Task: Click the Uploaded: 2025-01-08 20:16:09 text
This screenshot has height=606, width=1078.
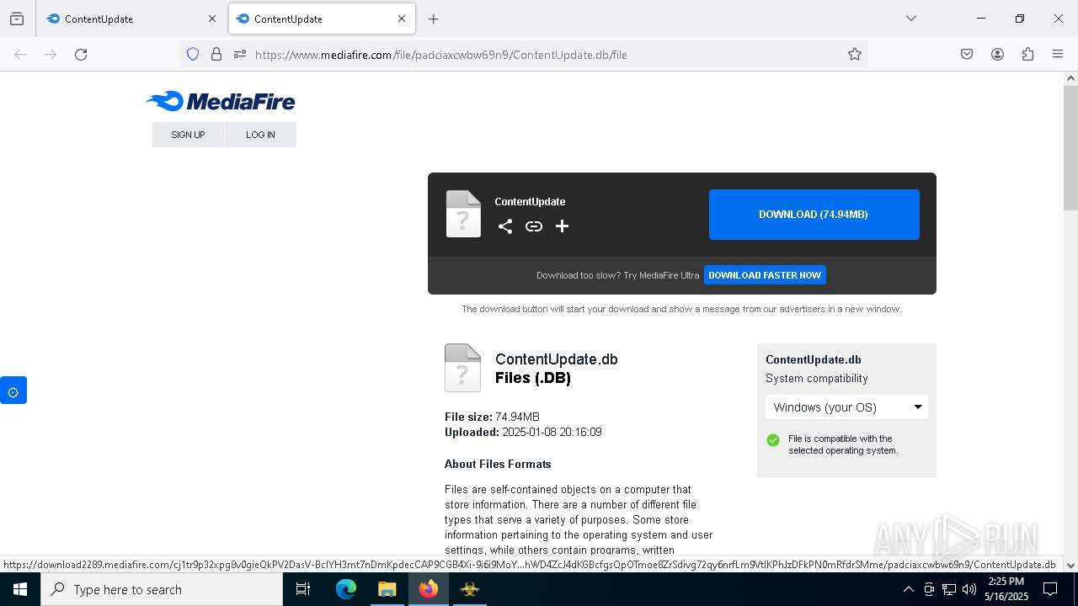Action: (523, 432)
